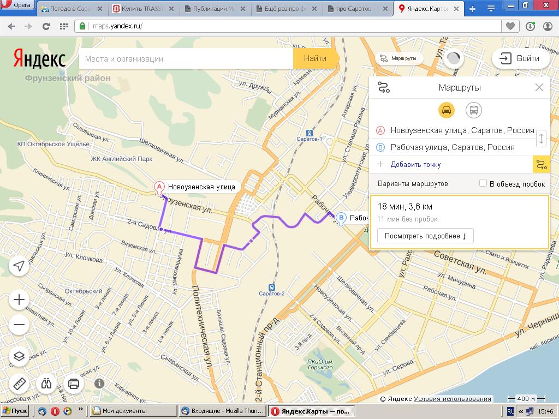Screen dimensions: 559x419
Task: Click the gray info icon on map
Action: coord(99,384)
